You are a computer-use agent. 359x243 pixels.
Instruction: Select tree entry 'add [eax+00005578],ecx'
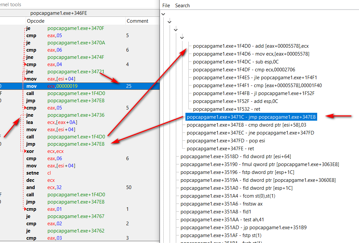[x=251, y=46]
